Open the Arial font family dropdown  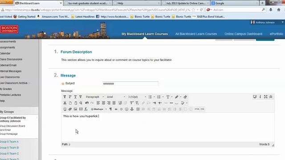point(116,97)
